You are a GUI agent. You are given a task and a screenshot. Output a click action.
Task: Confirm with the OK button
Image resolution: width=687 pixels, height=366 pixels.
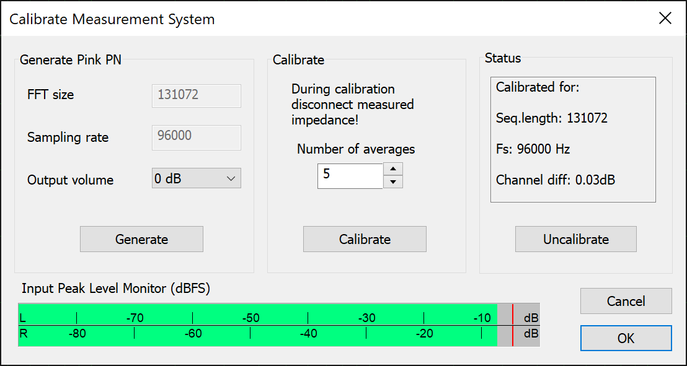click(626, 338)
